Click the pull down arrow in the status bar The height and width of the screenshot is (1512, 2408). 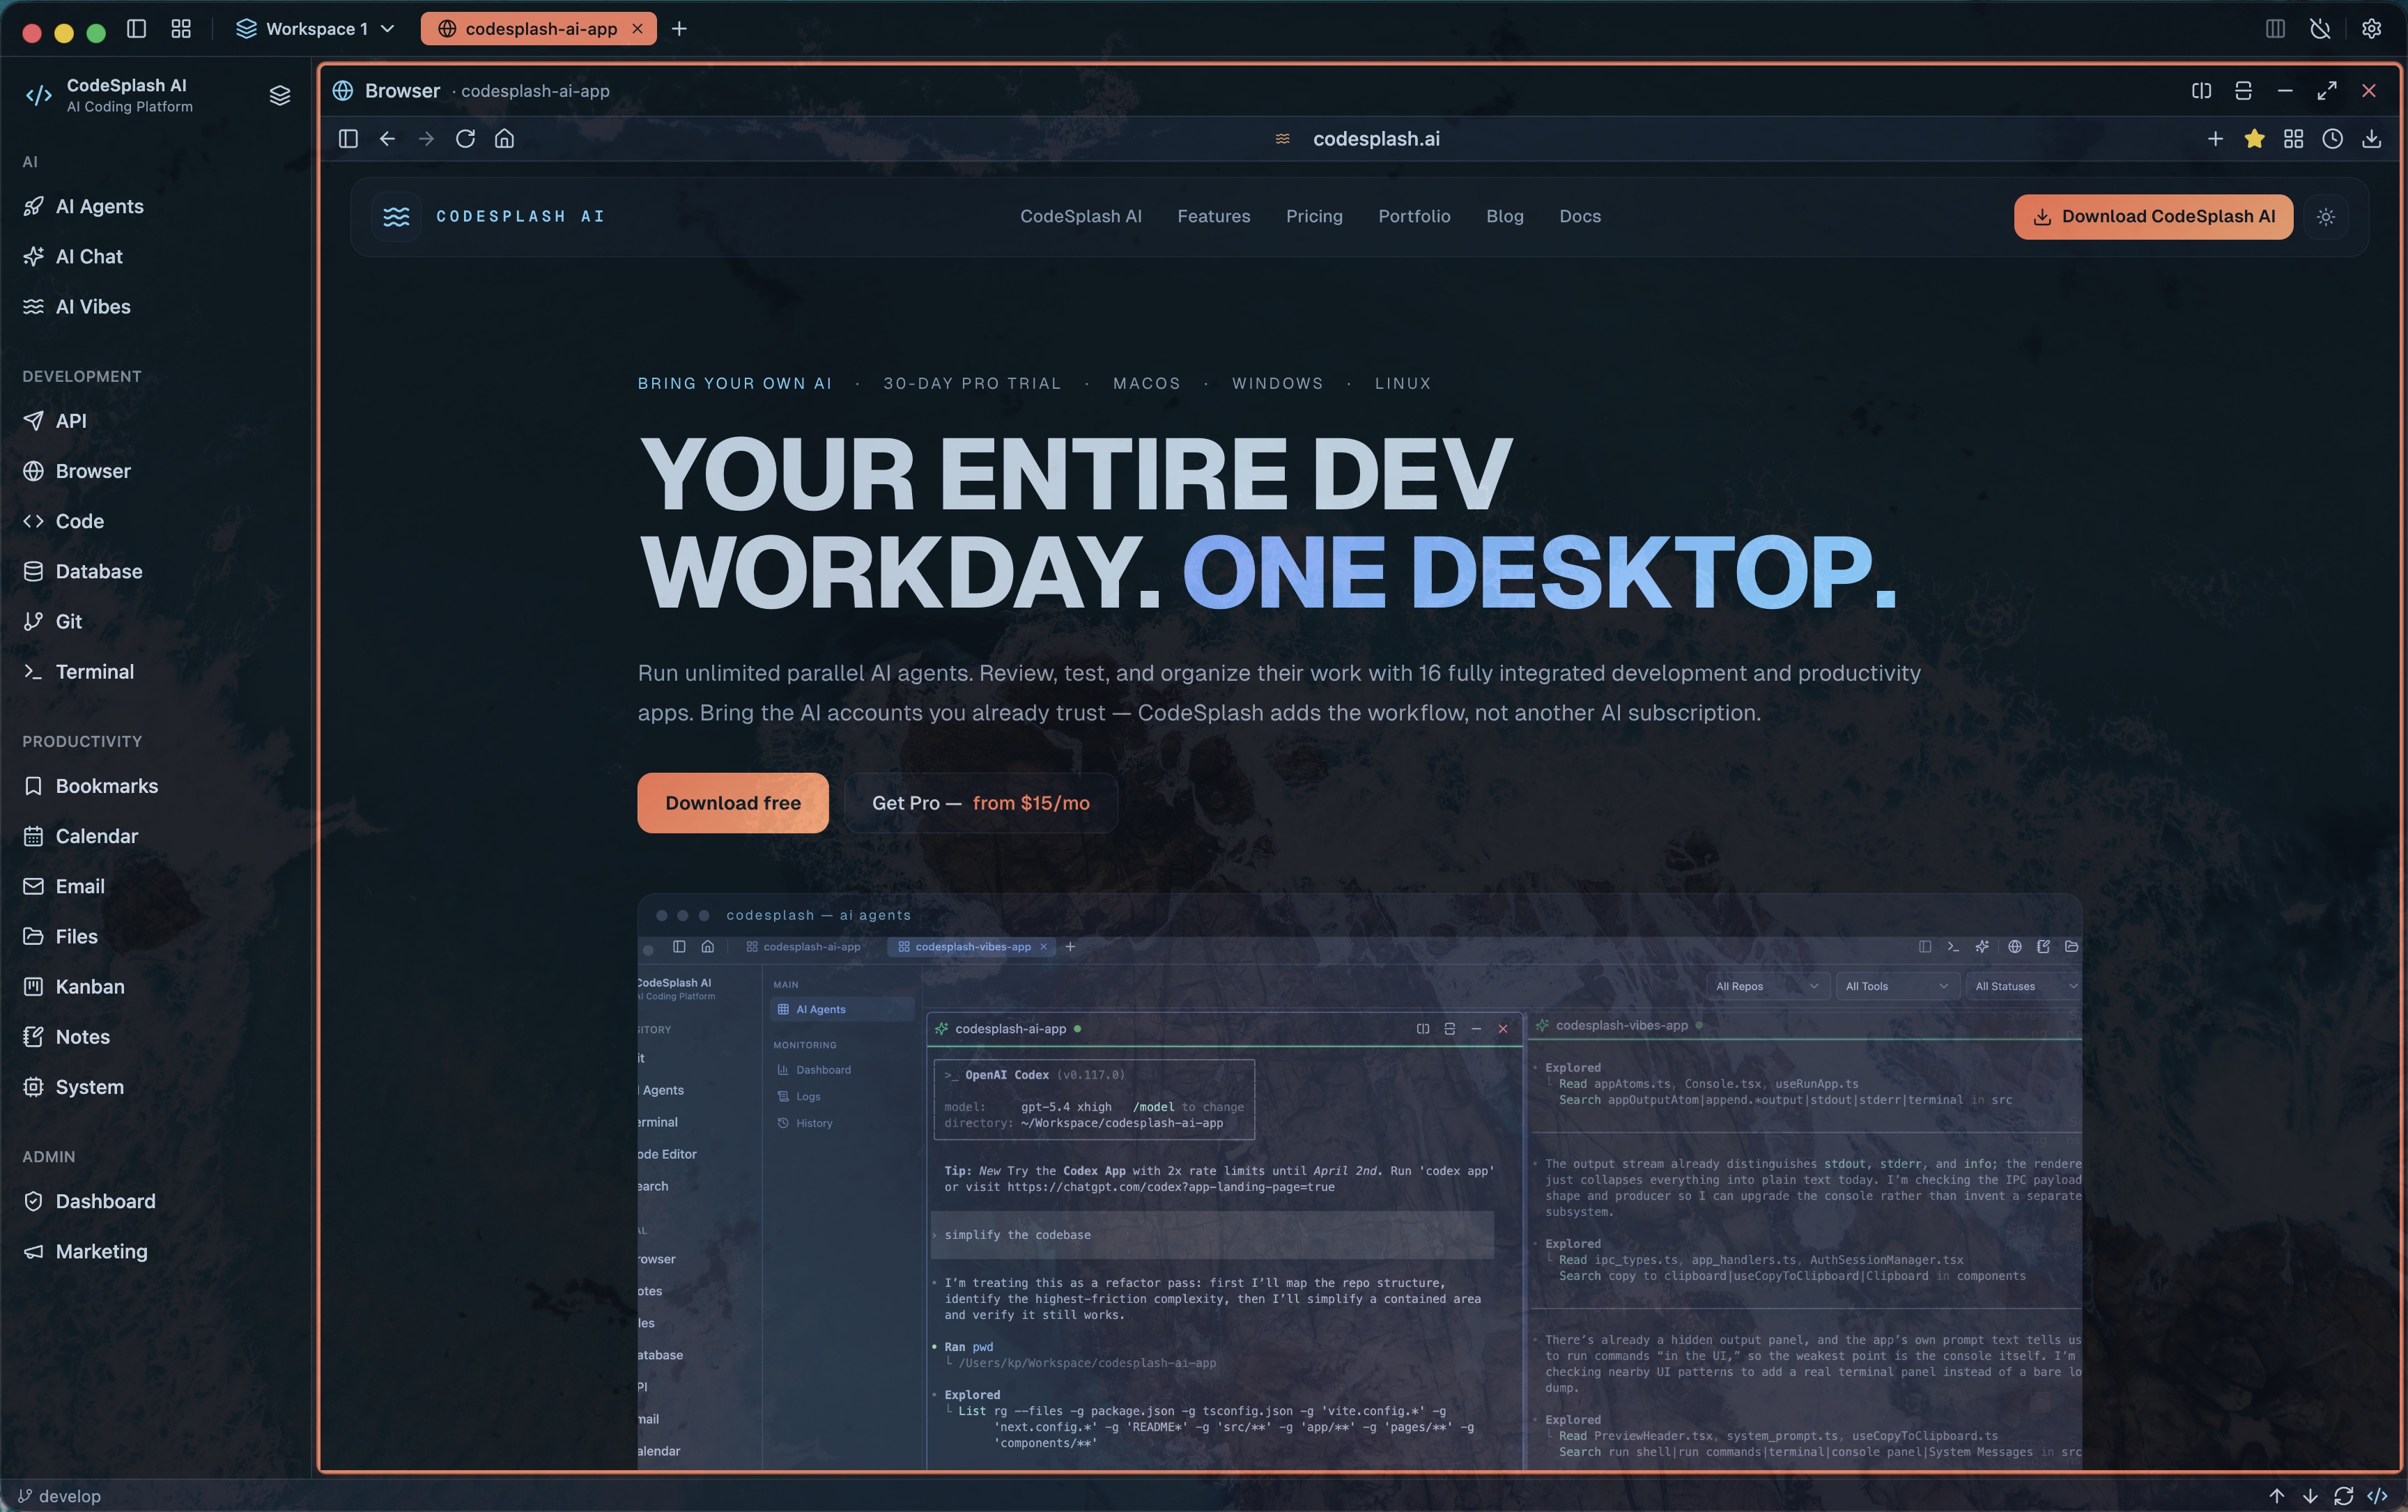2310,1496
